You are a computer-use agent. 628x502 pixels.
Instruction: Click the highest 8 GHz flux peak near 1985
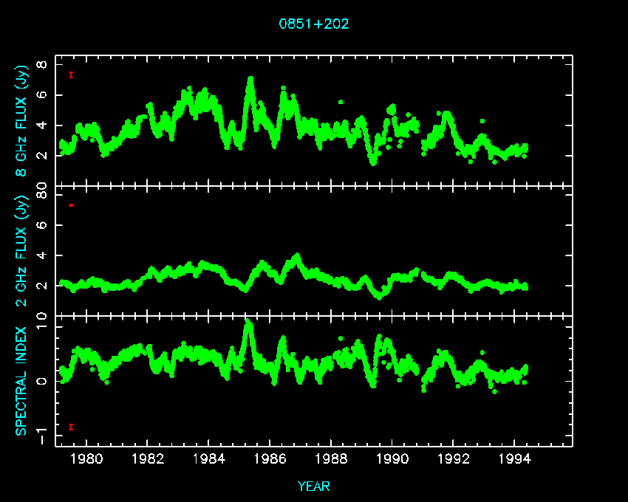click(250, 79)
